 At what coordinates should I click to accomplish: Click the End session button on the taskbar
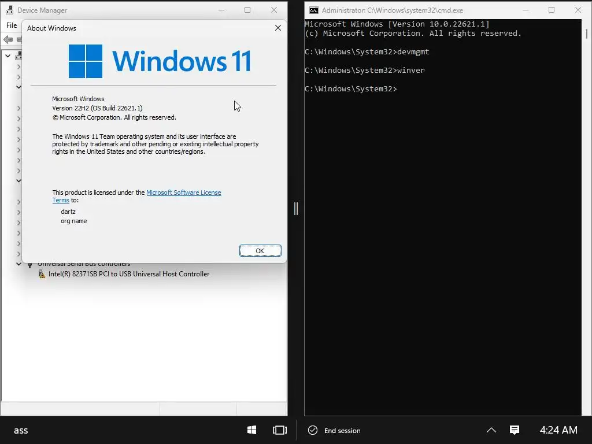334,430
